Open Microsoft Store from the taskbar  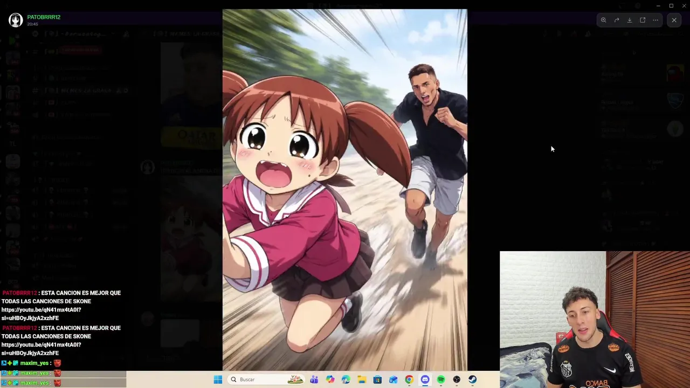[x=377, y=379]
